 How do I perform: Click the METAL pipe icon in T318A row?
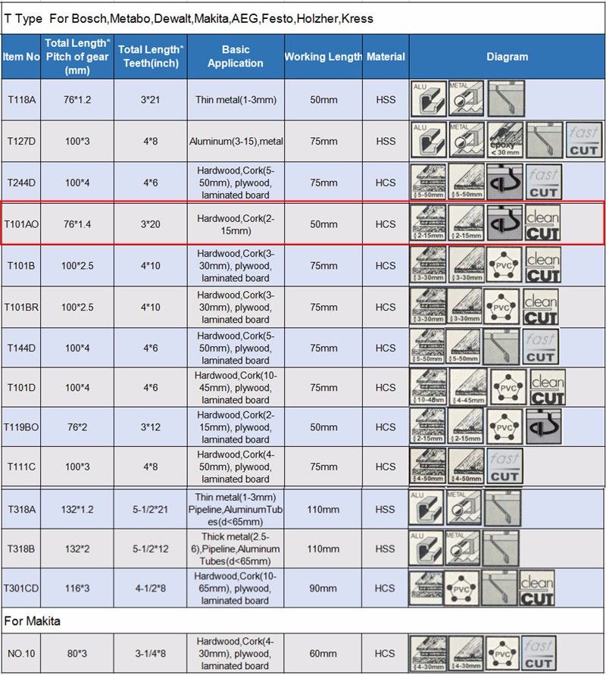pyautogui.click(x=464, y=508)
